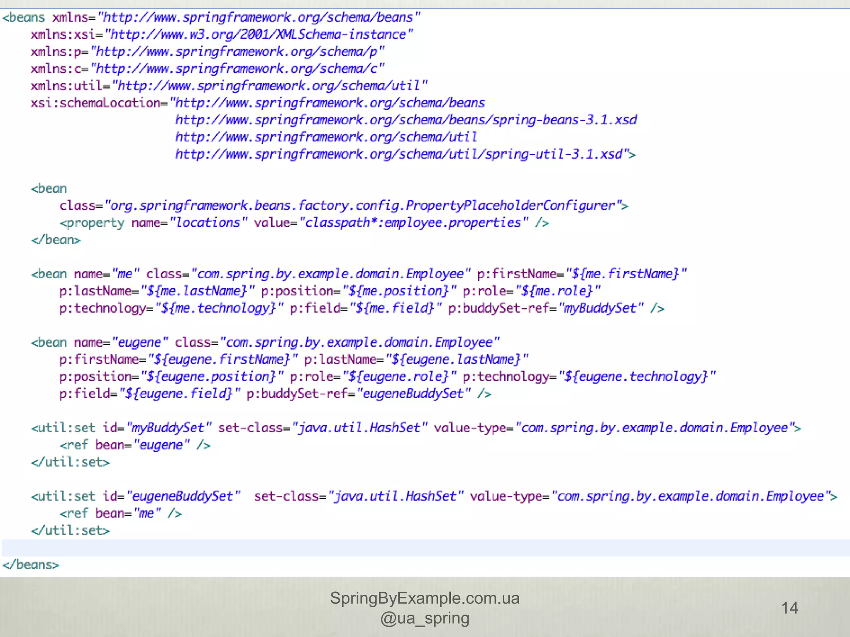Viewport: 850px width, 637px height.
Task: Click the "${eugene.firstName}" placeholder value
Action: 223,360
